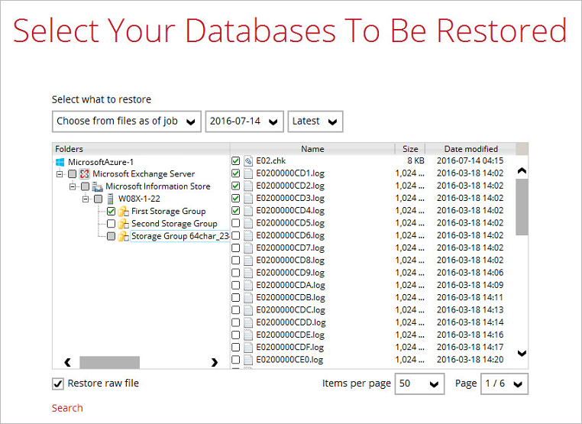This screenshot has height=424, width=582.
Task: Click the MicrosoftAzure-1 Windows icon
Action: tap(60, 162)
